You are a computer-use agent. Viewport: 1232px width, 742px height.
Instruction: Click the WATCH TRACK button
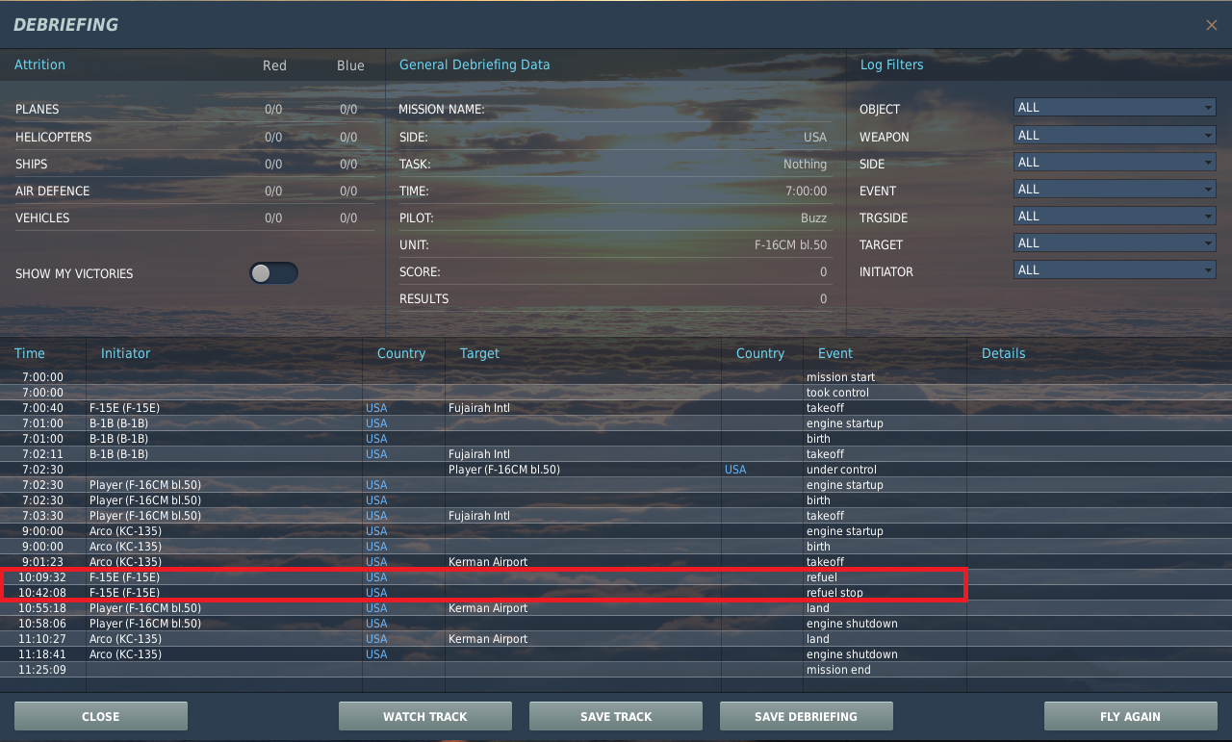click(425, 716)
